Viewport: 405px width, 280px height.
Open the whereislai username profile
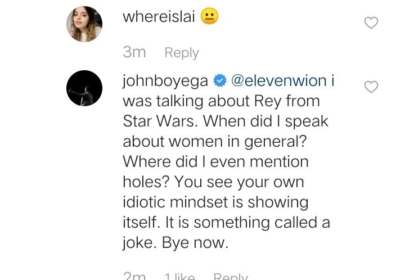click(x=159, y=17)
